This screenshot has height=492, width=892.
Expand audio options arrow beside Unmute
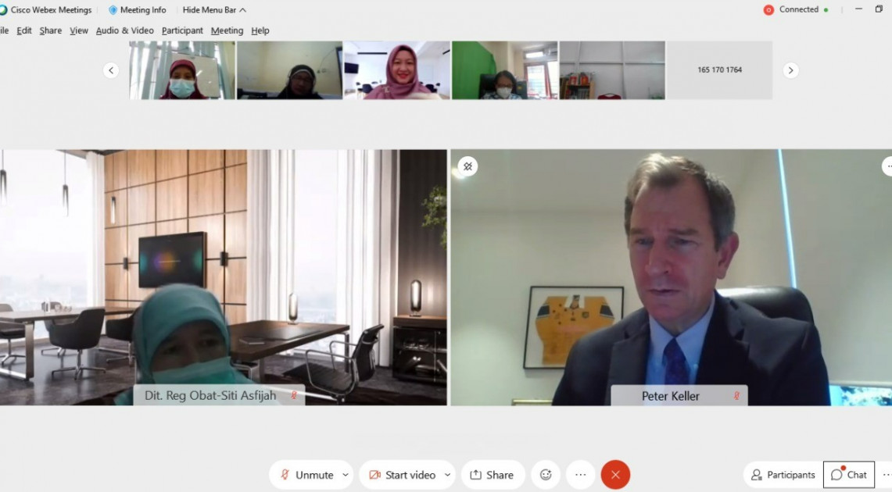[346, 475]
